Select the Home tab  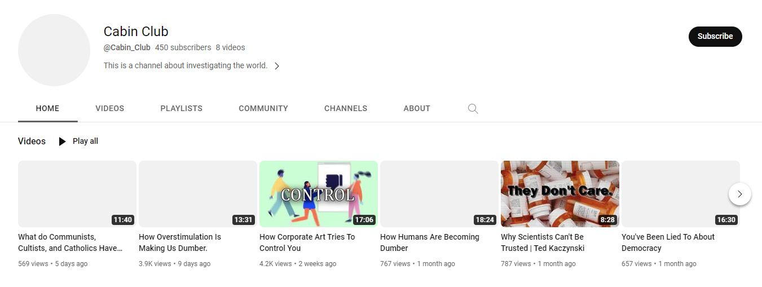pos(47,108)
